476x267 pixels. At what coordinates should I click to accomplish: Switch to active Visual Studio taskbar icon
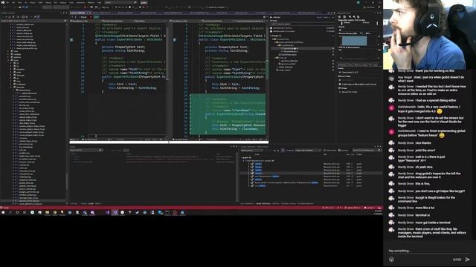click(115, 213)
